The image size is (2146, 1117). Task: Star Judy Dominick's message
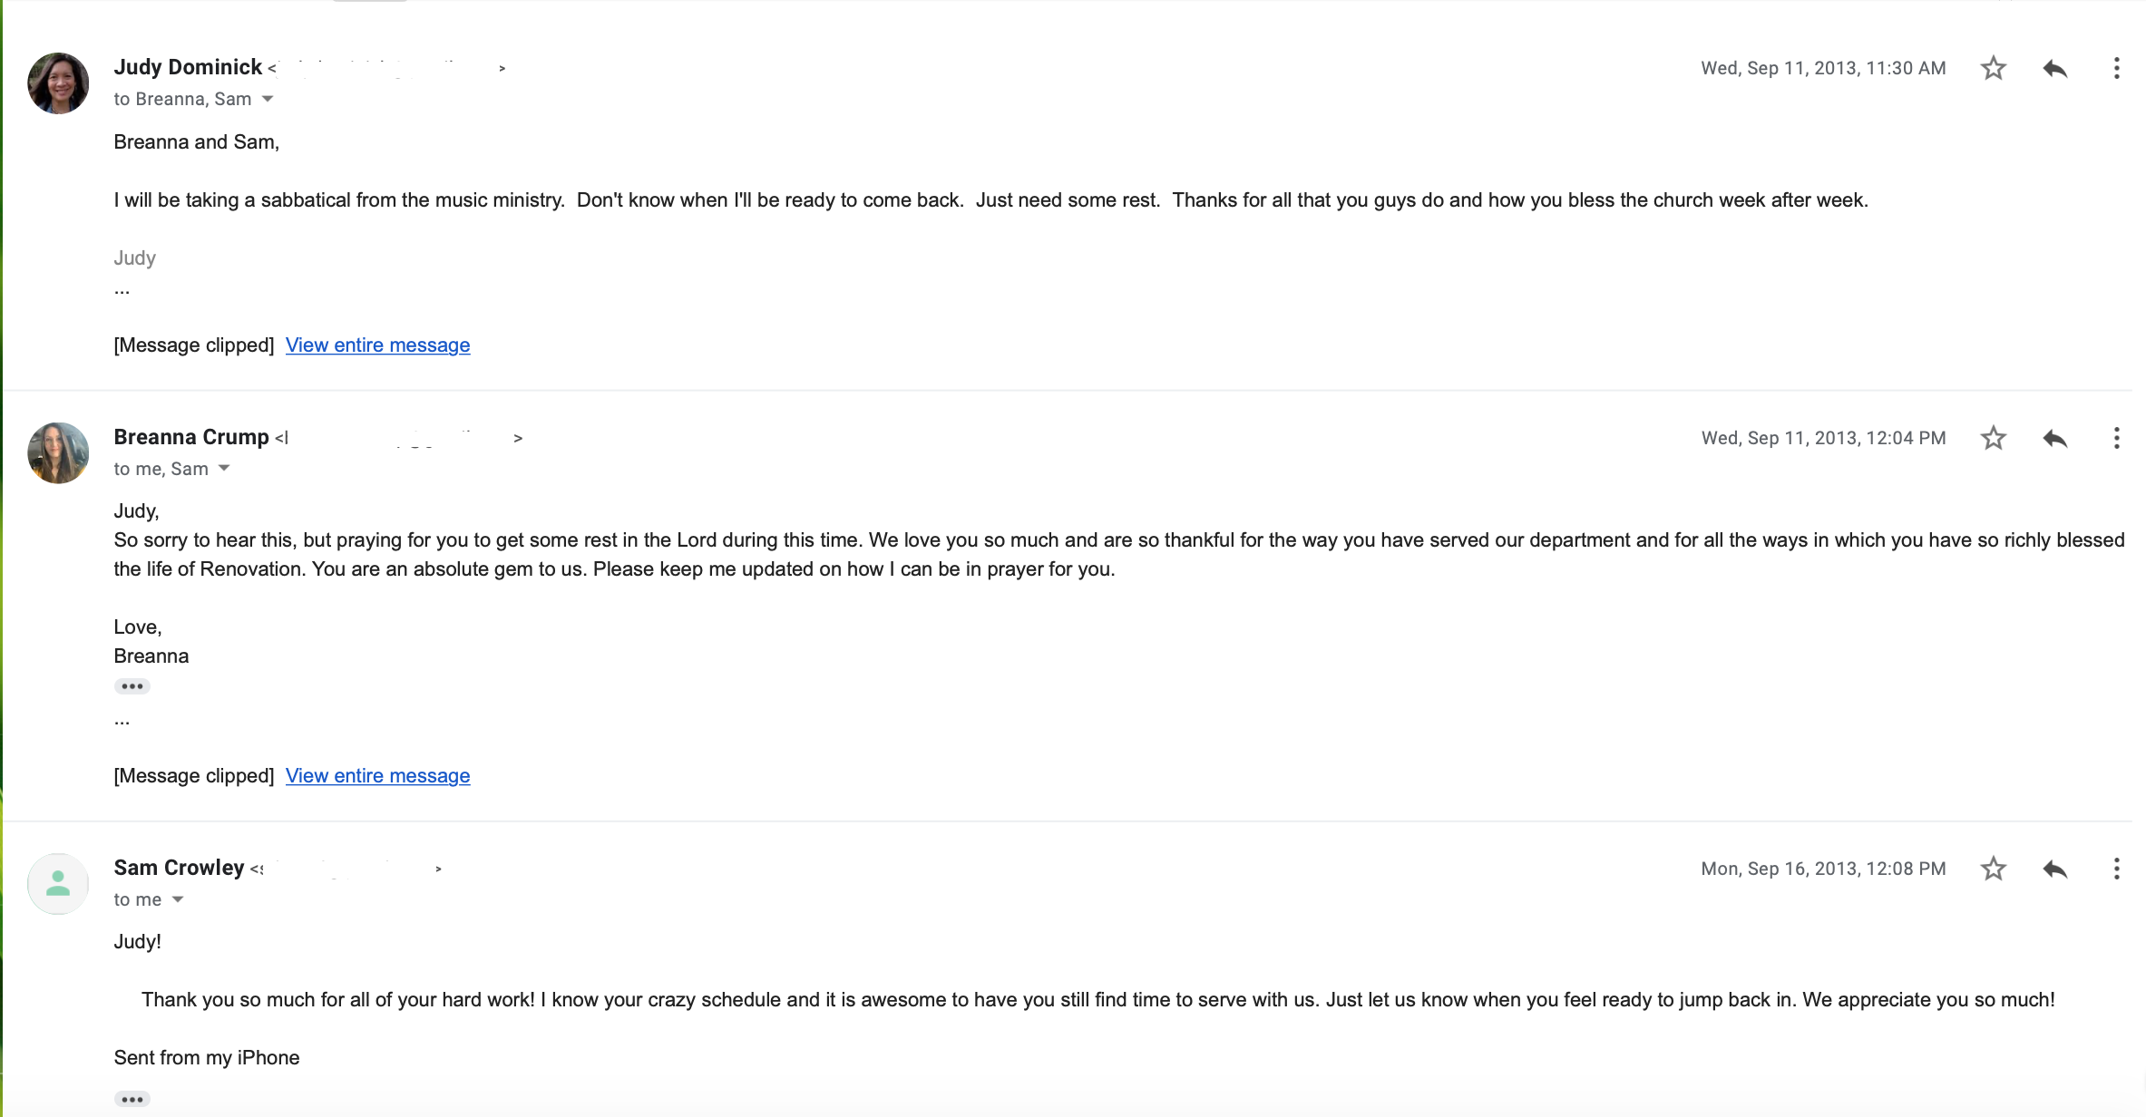coord(1993,68)
